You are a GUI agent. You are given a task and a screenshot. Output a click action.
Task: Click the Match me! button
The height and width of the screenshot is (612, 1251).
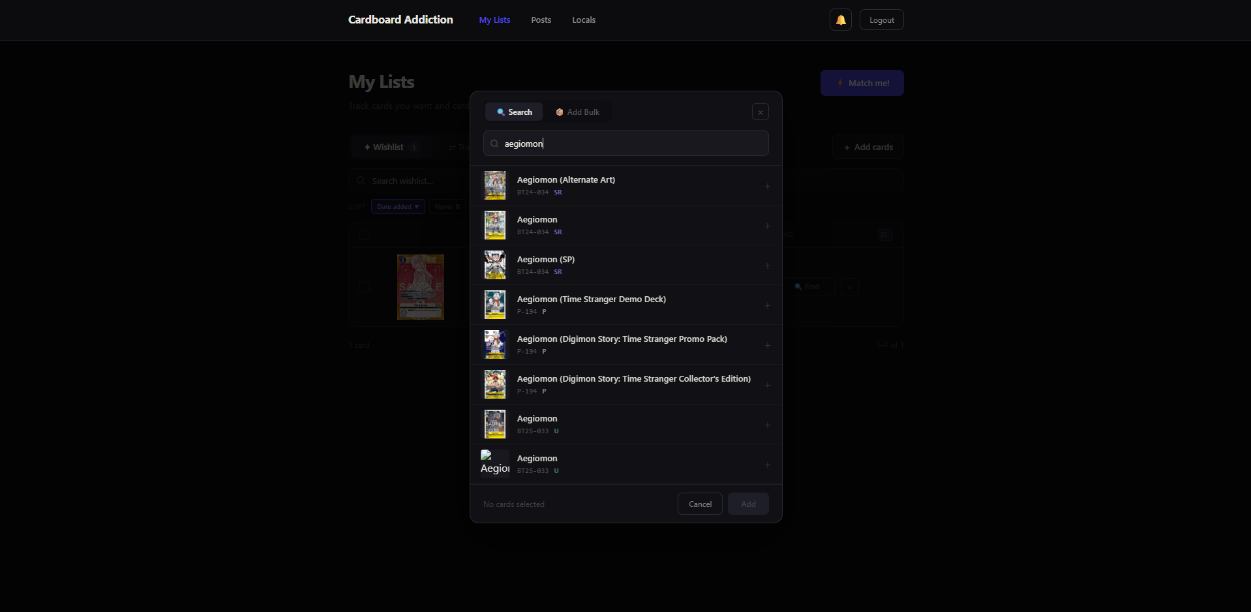[862, 83]
